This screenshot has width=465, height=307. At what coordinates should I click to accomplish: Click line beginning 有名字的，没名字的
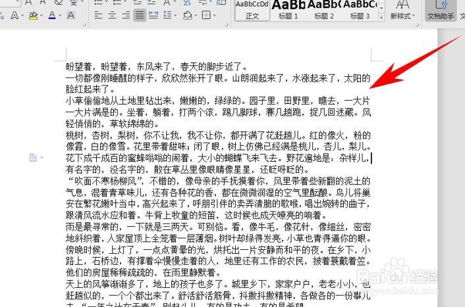pyautogui.click(x=188, y=170)
